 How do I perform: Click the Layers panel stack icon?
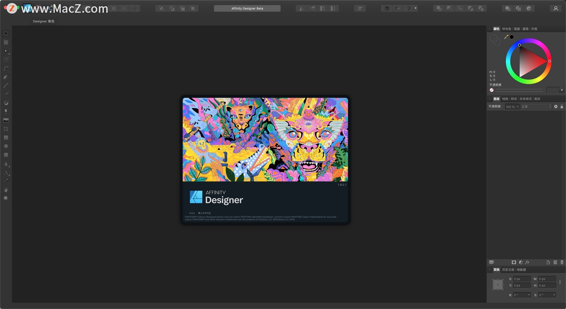click(491, 262)
